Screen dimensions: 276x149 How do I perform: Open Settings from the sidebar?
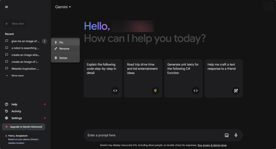point(25,118)
